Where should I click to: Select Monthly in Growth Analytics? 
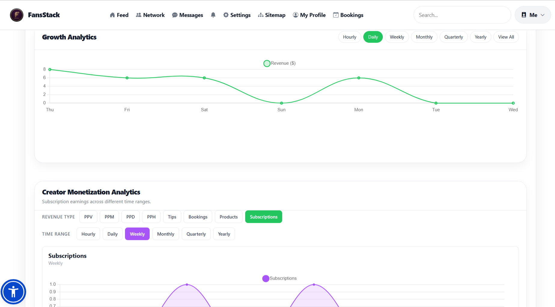(x=424, y=37)
